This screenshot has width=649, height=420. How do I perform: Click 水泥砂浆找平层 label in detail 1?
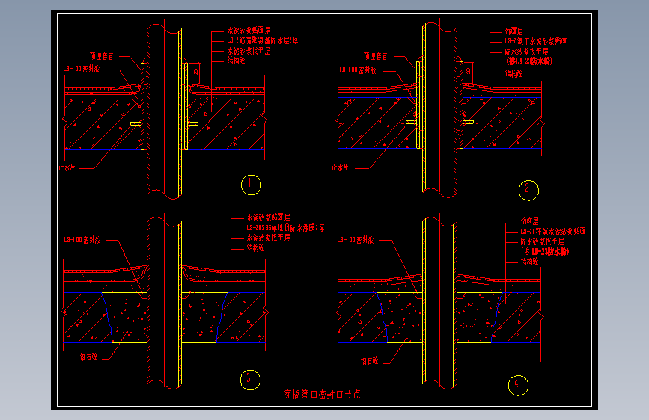[x=249, y=51]
